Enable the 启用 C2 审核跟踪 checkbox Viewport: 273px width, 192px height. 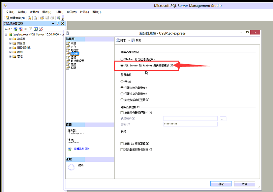(122, 144)
